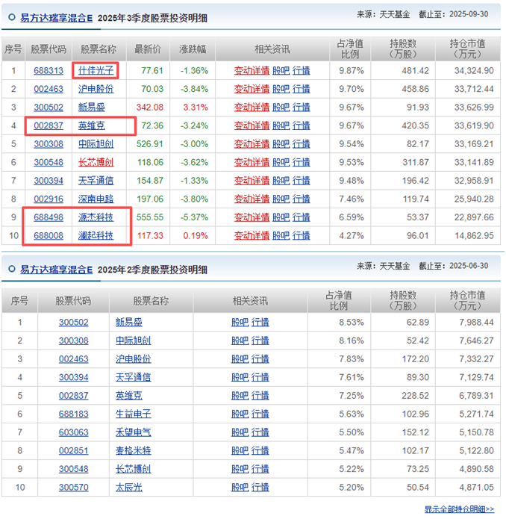506x519 pixels.
Task: Click stock code 688498
Action: tap(49, 217)
